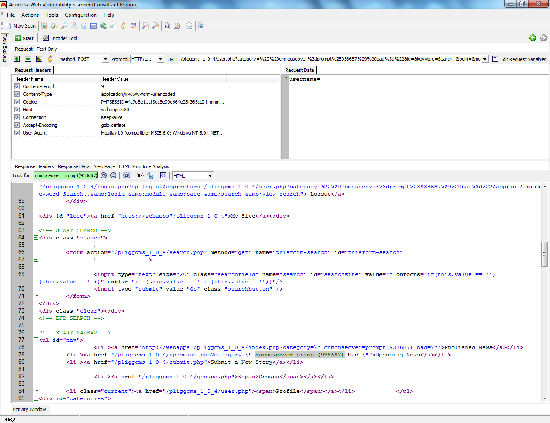Collapse code fold at line 67
550x423 pixels.
point(36,260)
